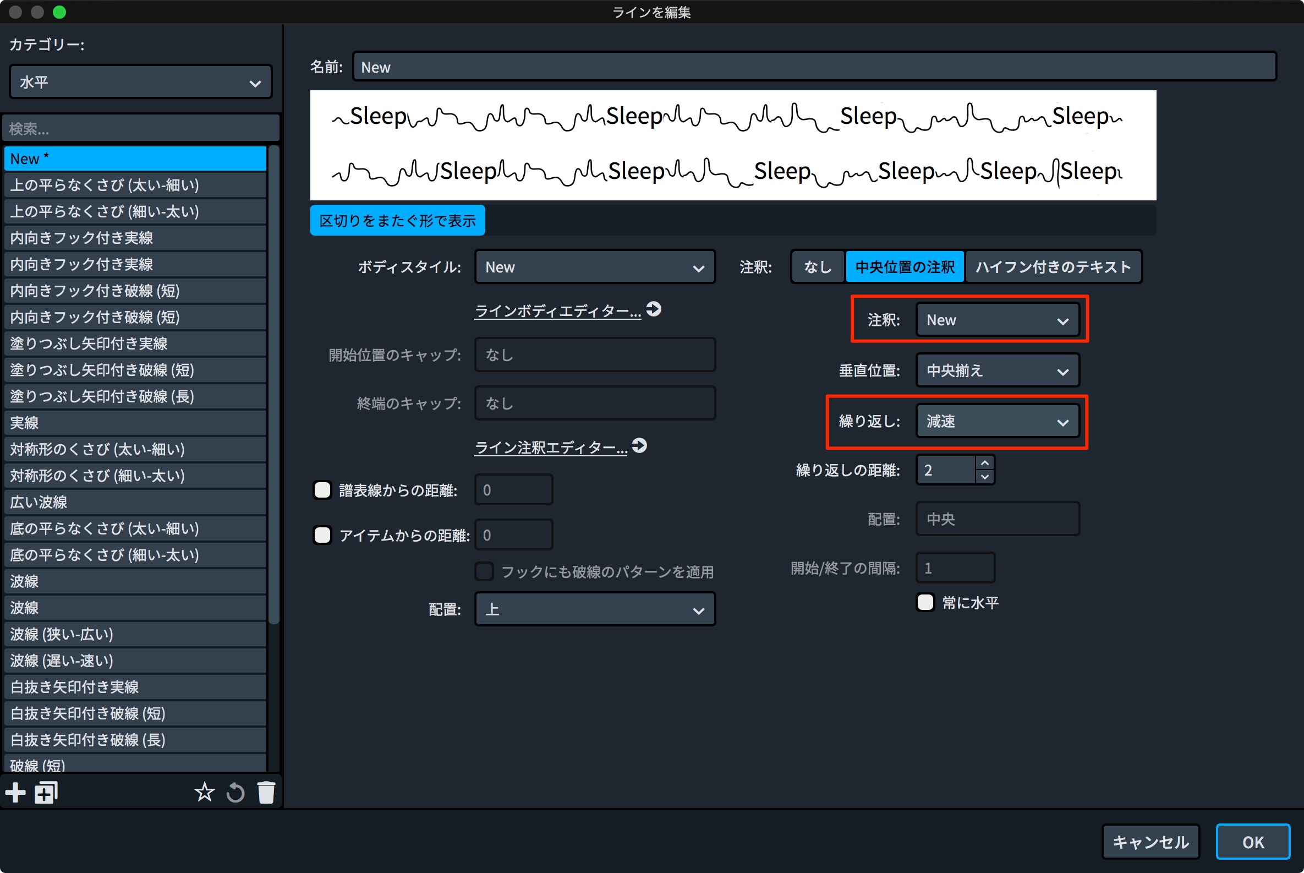This screenshot has width=1304, height=873.
Task: Click the 名前 text field
Action: 814,67
